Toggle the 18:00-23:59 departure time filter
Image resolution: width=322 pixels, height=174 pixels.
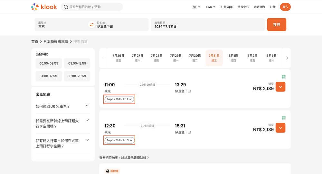[x=77, y=76]
